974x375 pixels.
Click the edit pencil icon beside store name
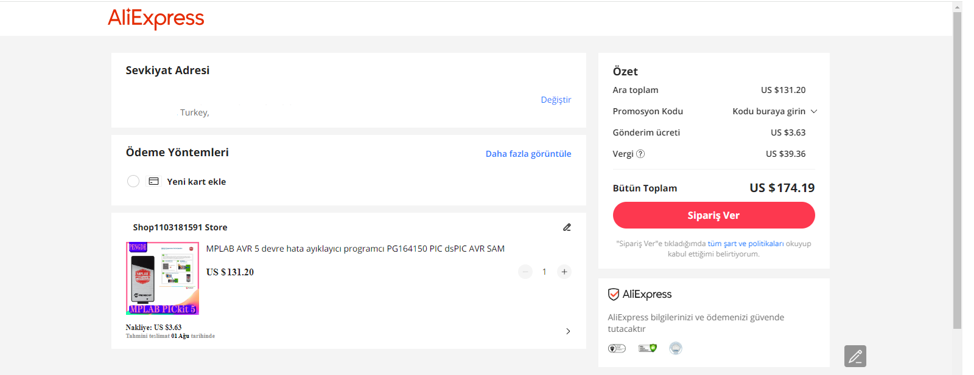click(x=567, y=227)
